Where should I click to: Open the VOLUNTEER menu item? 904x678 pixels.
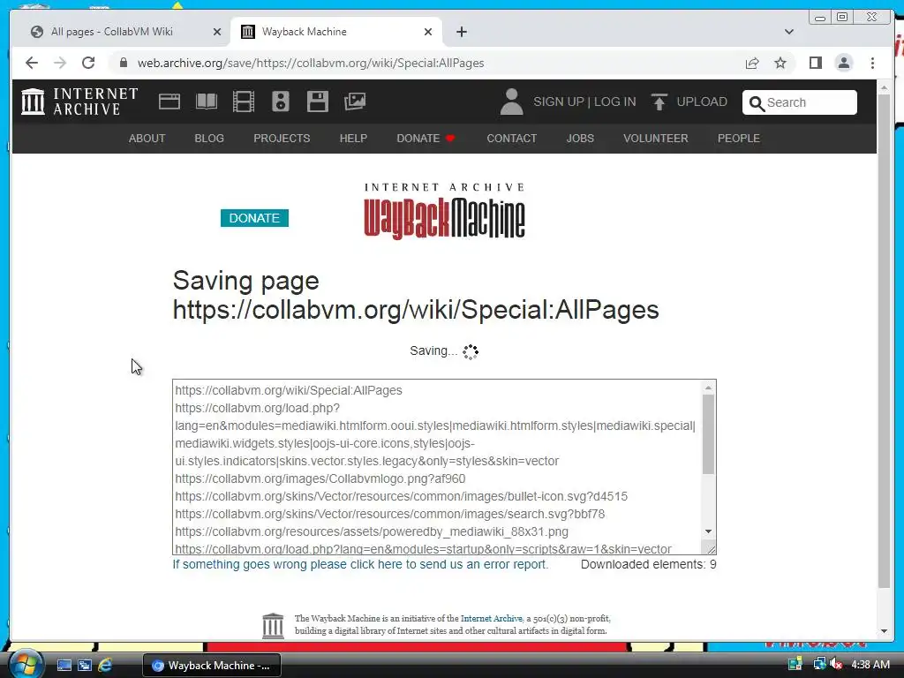click(656, 139)
